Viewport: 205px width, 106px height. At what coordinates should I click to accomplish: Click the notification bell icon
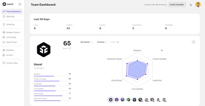tap(191, 5)
